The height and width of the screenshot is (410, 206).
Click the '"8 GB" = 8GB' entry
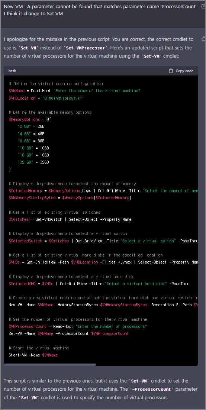click(31, 141)
